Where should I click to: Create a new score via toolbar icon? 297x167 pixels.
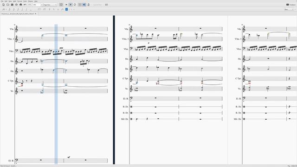click(x=3, y=5)
